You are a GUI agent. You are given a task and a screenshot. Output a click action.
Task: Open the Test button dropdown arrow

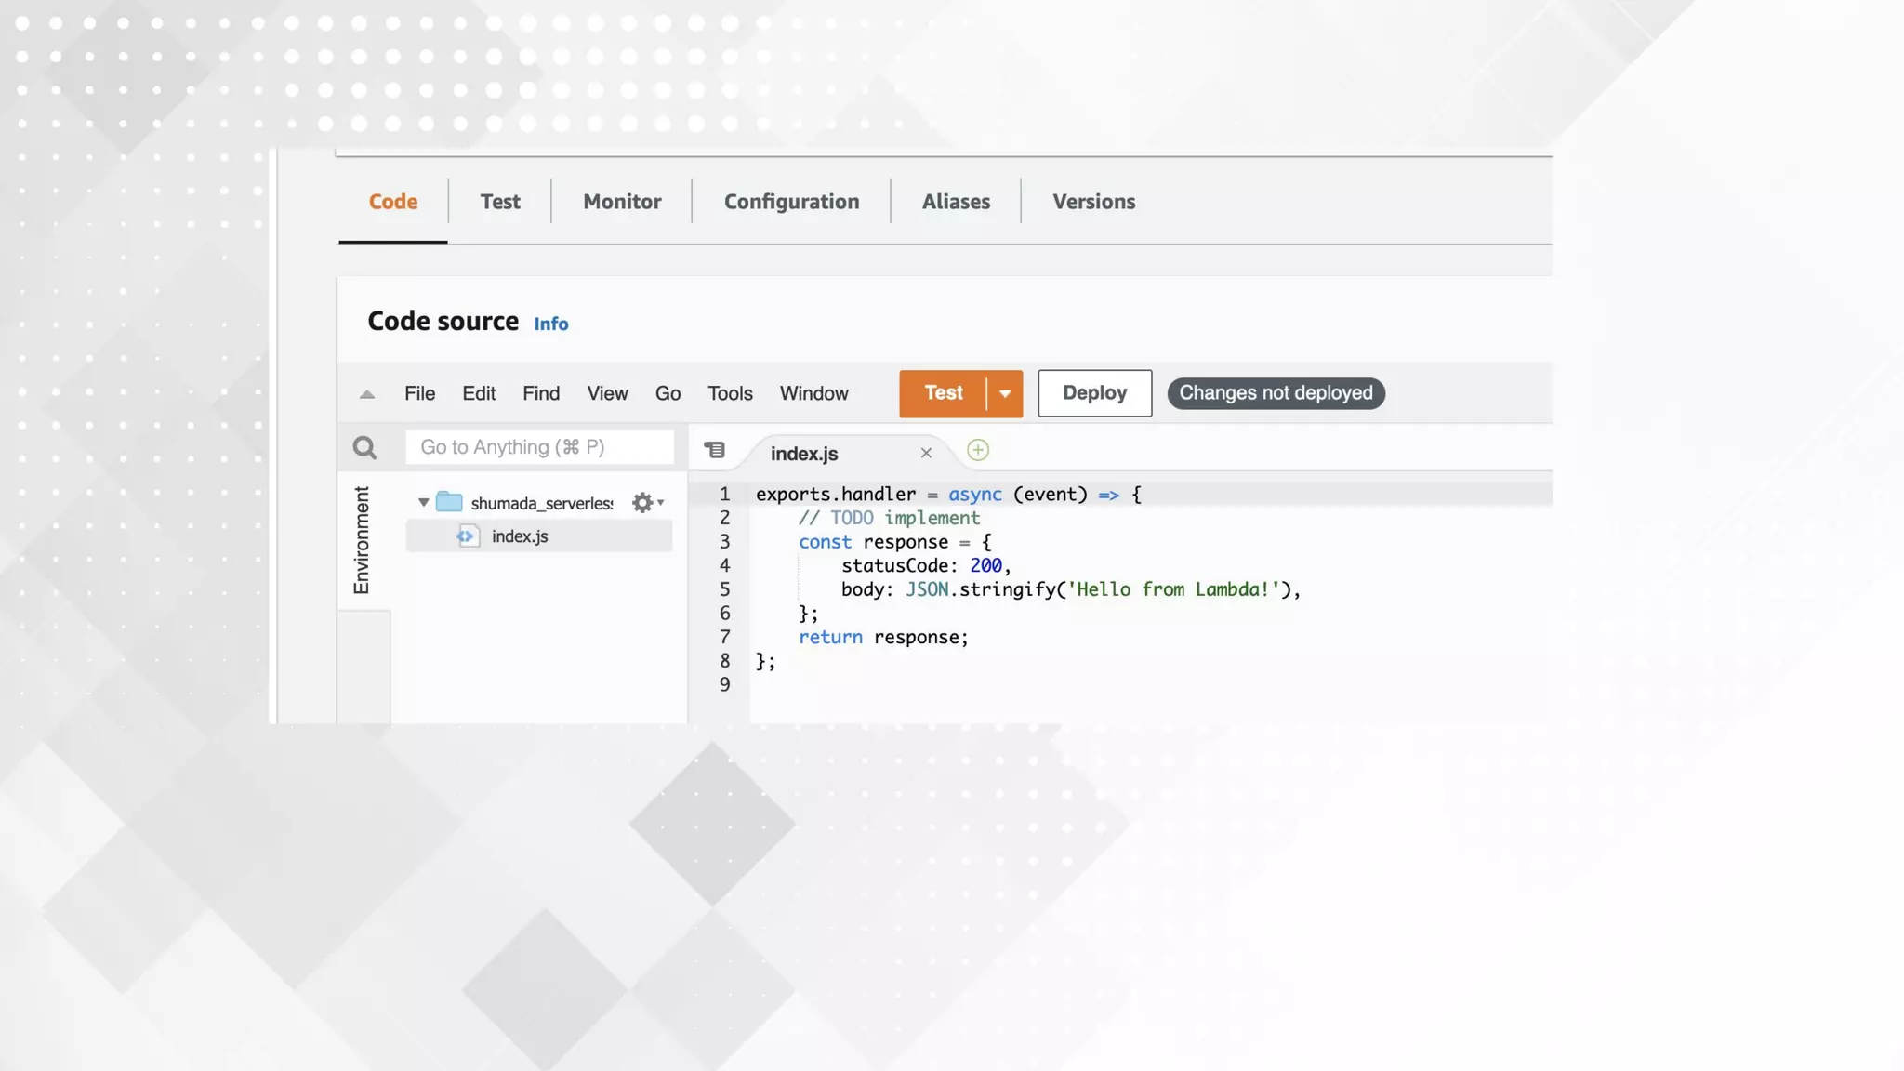(1005, 393)
